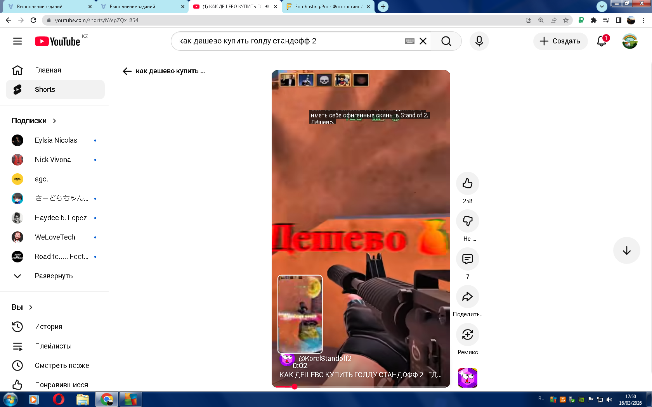This screenshot has width=652, height=407.
Task: Open the taskbar clock and date
Action: [630, 400]
